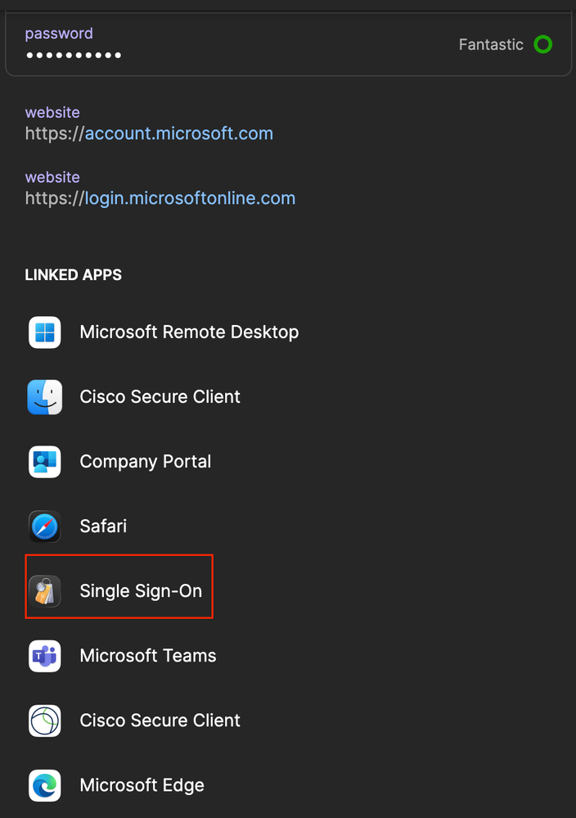The image size is (576, 818).
Task: Click the masked password field dots
Action: tap(74, 56)
